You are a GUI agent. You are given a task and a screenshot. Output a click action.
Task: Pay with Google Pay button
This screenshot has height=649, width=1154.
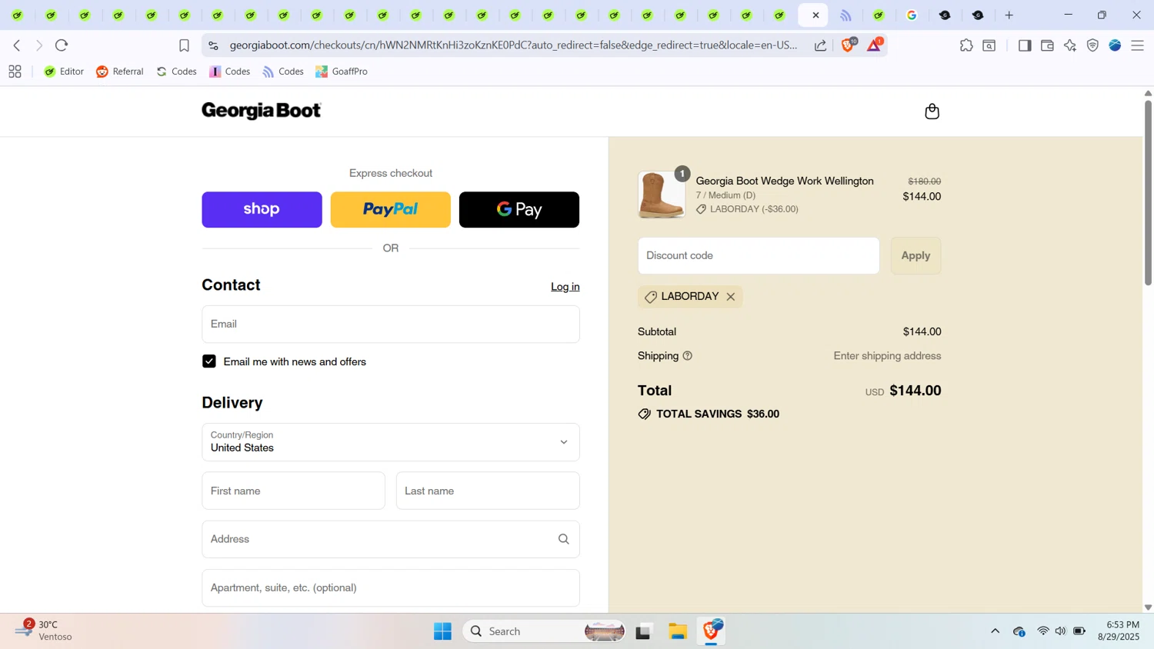519,210
